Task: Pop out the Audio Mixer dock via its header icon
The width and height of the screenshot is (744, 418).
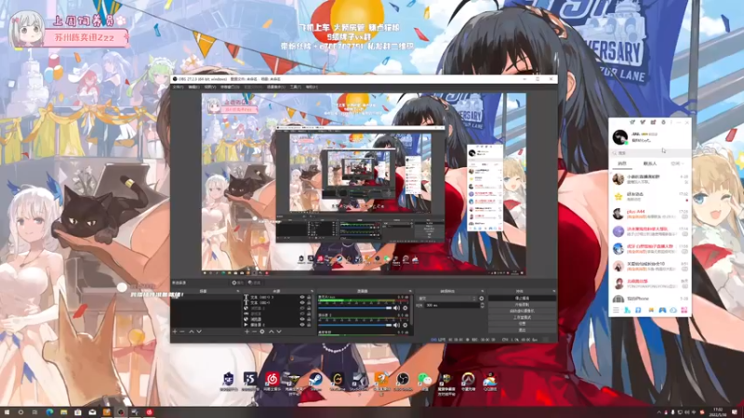Action: (x=410, y=291)
